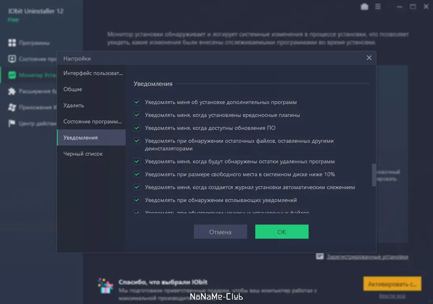Click the Уведомления section heading
The height and width of the screenshot is (304, 433).
click(x=153, y=84)
